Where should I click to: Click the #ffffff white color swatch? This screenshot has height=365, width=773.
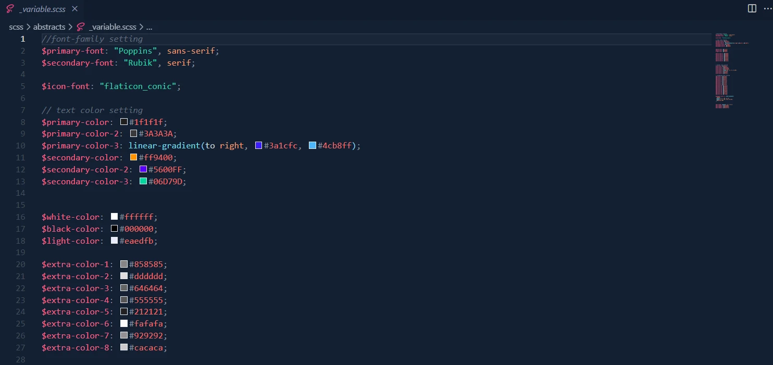(114, 217)
